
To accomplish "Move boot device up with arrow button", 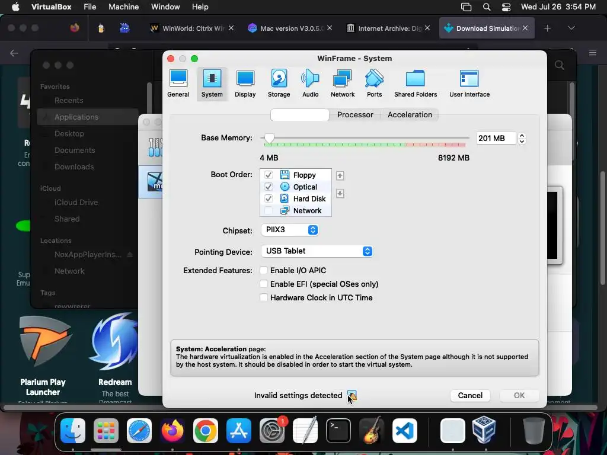I will pos(340,175).
